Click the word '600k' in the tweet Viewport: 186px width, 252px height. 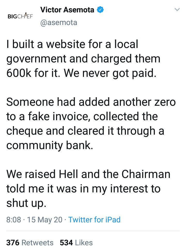(19, 73)
